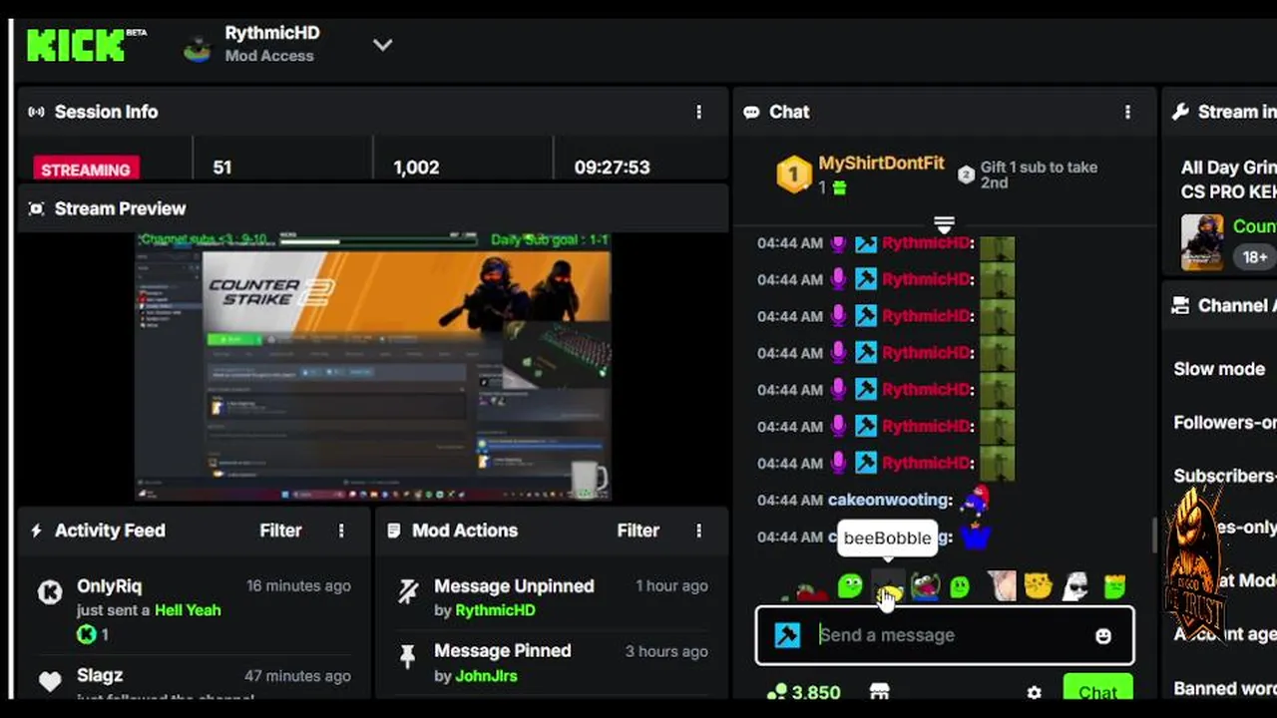The image size is (1277, 718).
Task: Click the chat scrollbar thumb
Action: pos(1154,536)
